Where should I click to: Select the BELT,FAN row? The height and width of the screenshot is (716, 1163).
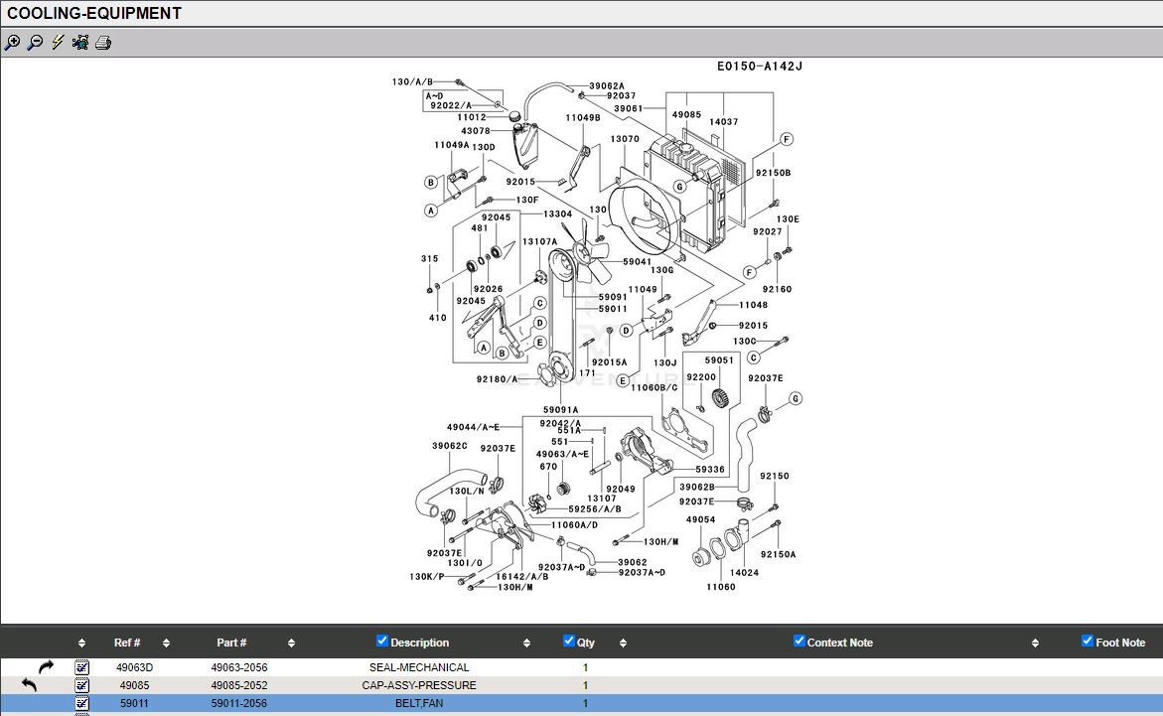[419, 703]
